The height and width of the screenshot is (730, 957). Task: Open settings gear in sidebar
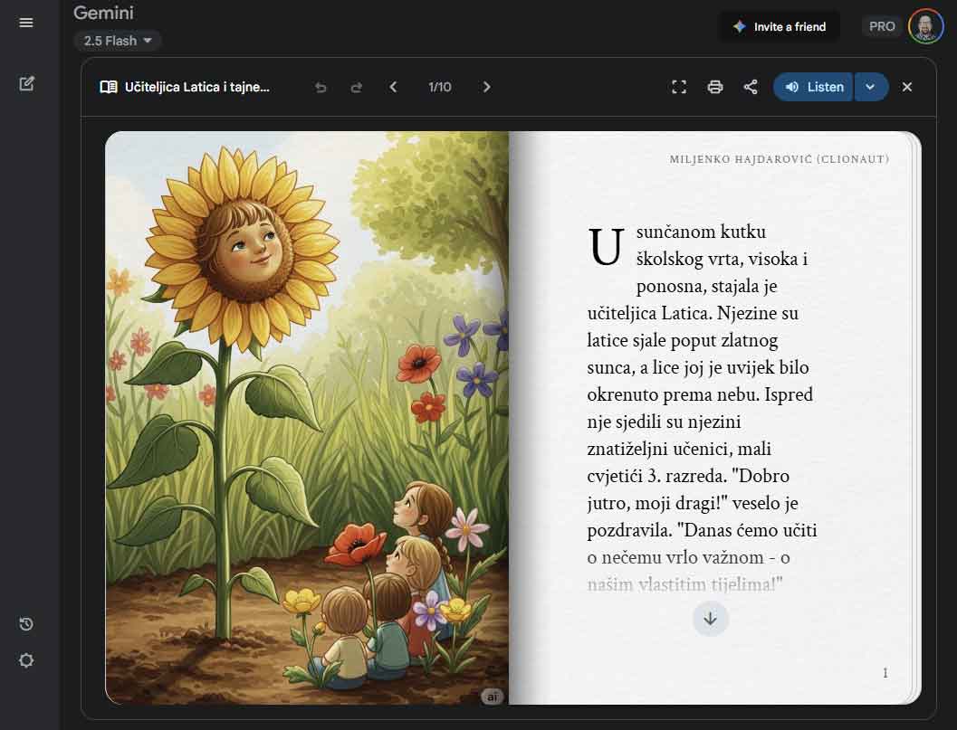tap(26, 660)
